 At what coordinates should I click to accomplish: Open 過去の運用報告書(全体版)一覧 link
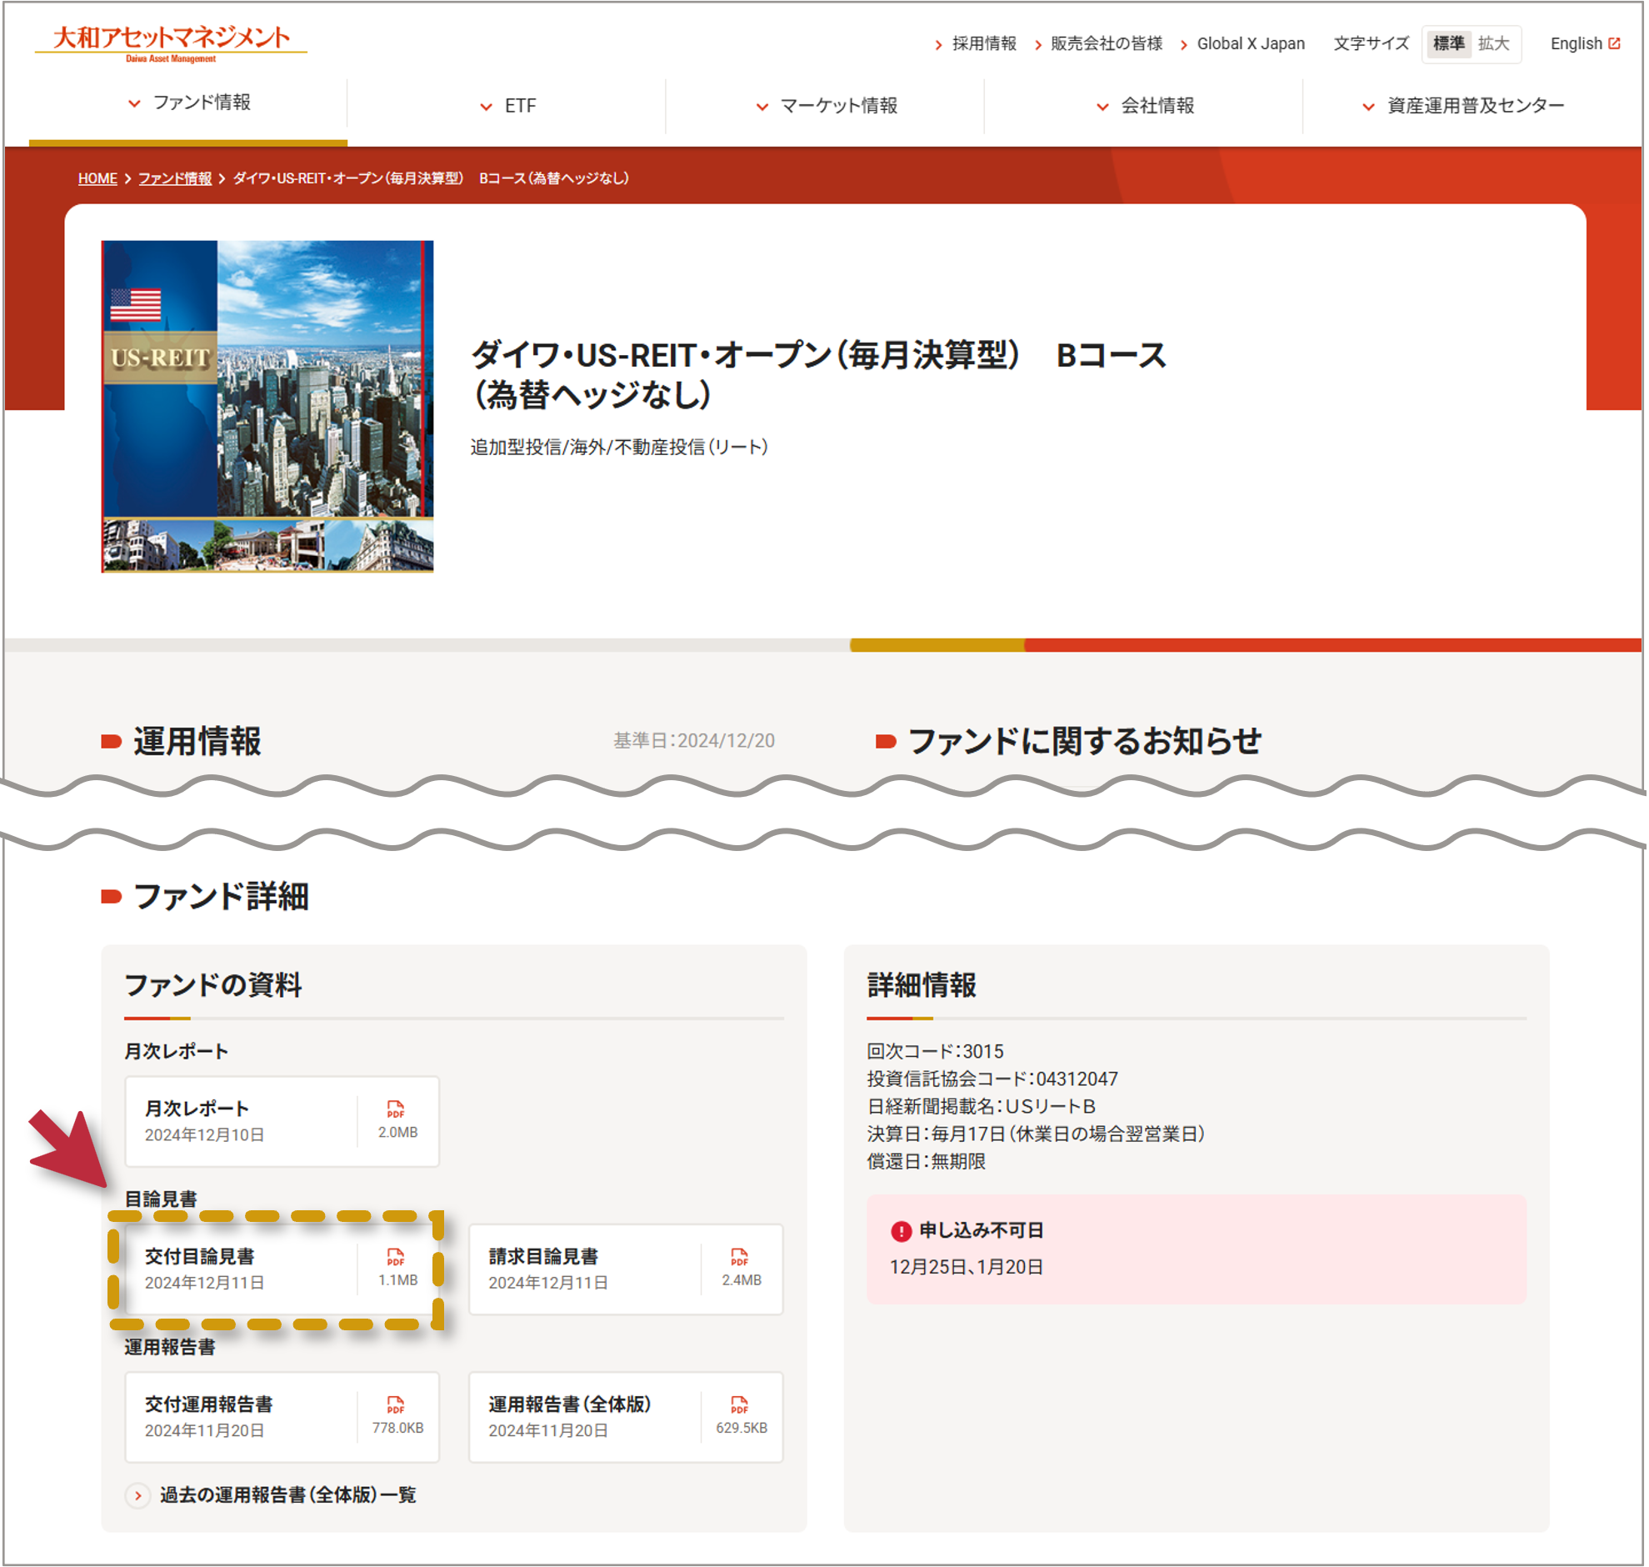pyautogui.click(x=288, y=1497)
